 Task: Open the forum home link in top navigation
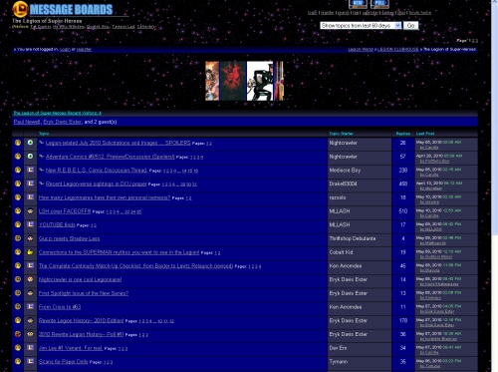coord(420,13)
